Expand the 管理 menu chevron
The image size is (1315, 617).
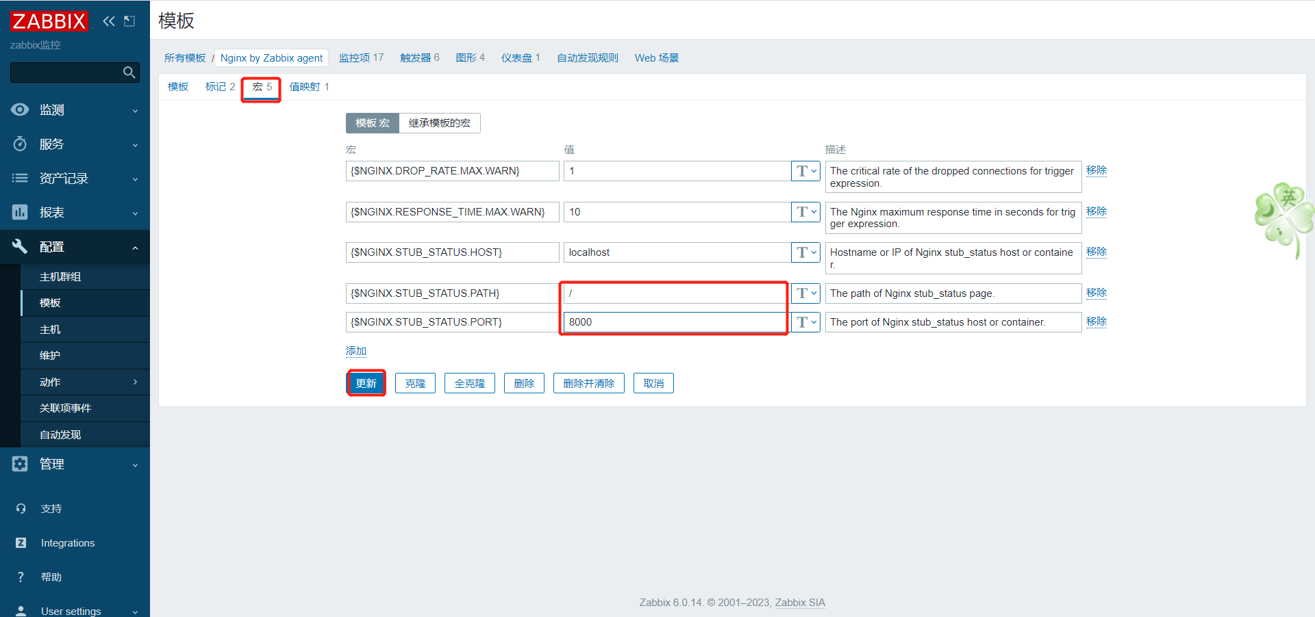point(135,465)
